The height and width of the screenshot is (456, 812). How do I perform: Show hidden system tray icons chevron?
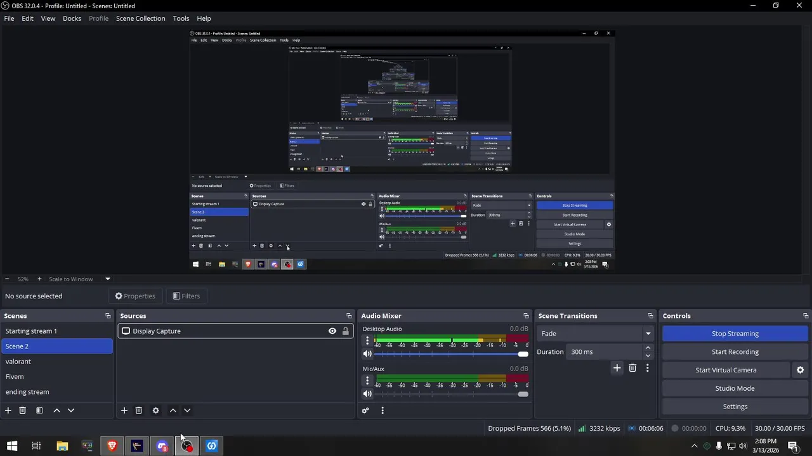pyautogui.click(x=694, y=446)
